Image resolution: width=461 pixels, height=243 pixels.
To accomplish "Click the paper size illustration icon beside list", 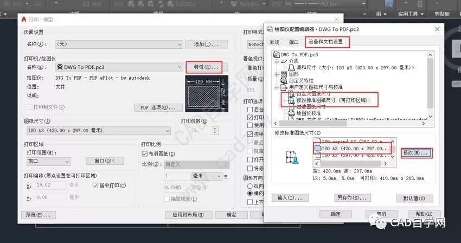I will tap(292, 157).
